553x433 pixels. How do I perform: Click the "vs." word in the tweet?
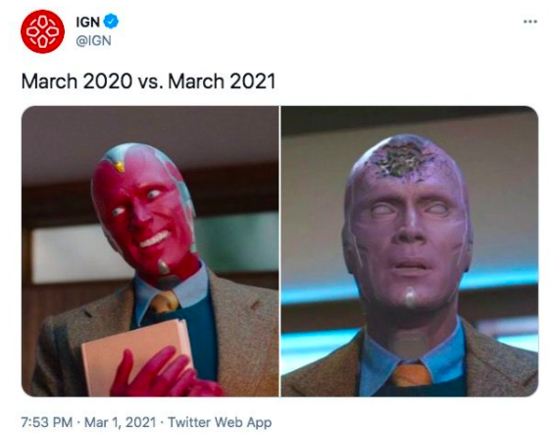tap(151, 81)
